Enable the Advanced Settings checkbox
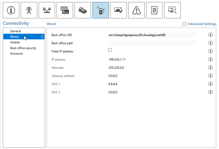 (x=184, y=24)
